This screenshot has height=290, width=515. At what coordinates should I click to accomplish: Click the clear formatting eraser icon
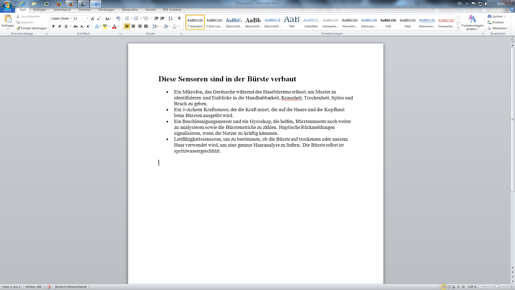coord(118,19)
